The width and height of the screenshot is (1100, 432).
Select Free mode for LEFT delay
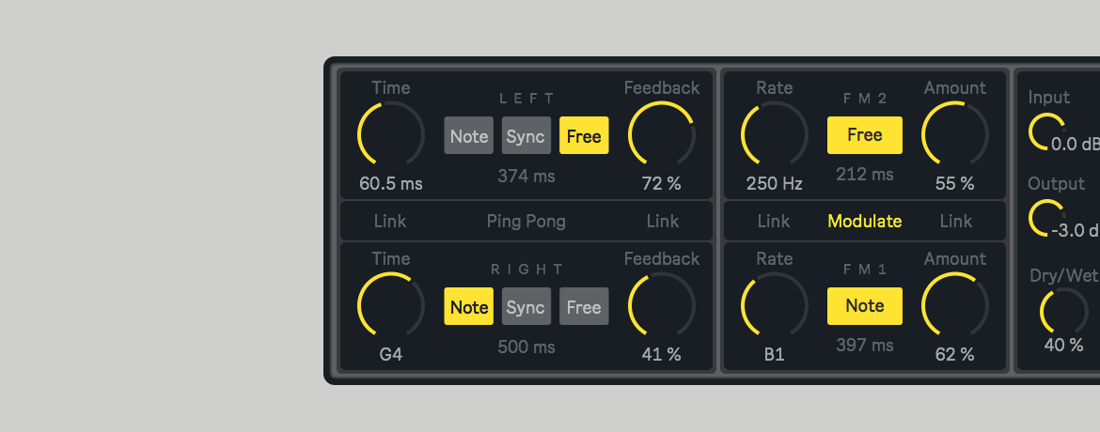click(584, 136)
